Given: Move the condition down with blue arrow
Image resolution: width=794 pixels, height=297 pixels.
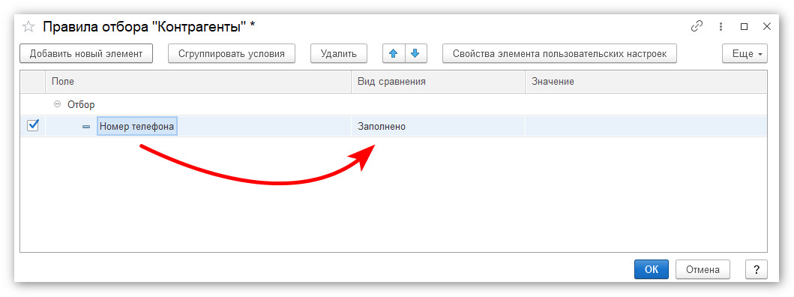Looking at the screenshot, I should [415, 53].
